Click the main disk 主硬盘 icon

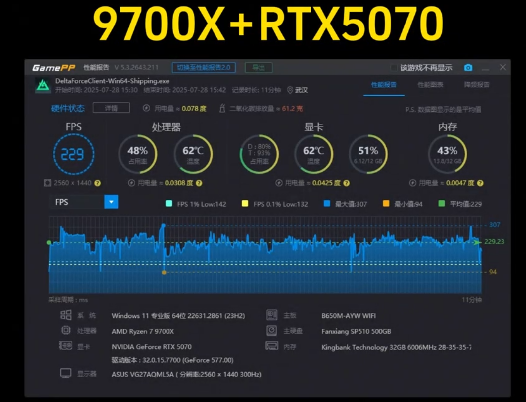[x=272, y=330]
